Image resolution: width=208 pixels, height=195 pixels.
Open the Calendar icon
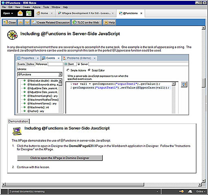pyautogui.click(x=29, y=13)
